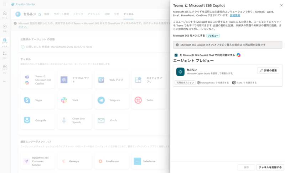285x173 pixels.
Task: Click the 顧客エンゲージメント ハブ heading
Action: 36,142
